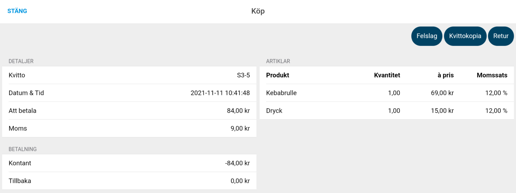The image size is (516, 193).
Task: Select the Moms 9,00 kr row
Action: pos(129,128)
